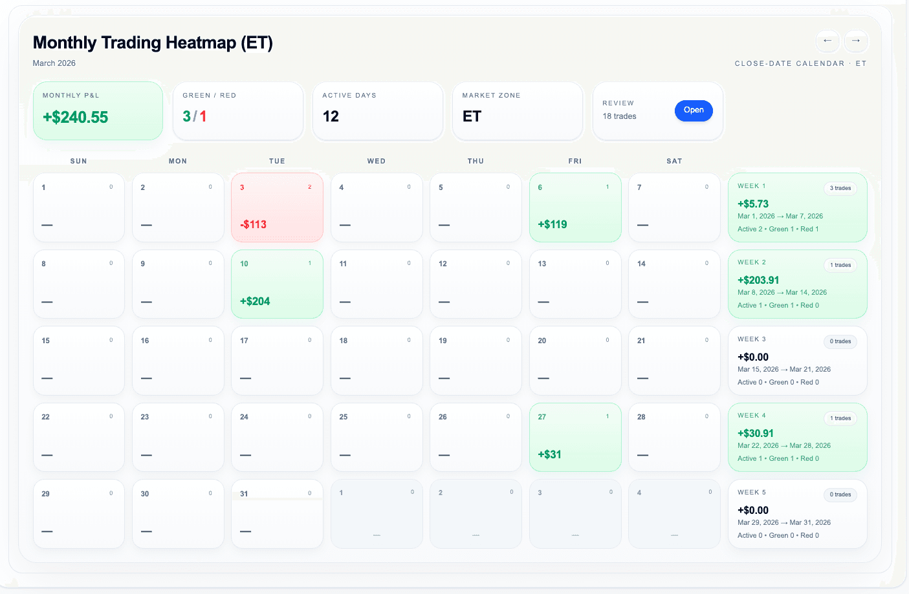
Task: Click the '0 trades' badge in Week 5
Action: (x=840, y=494)
